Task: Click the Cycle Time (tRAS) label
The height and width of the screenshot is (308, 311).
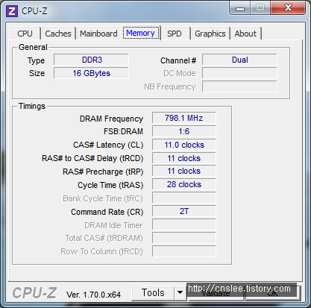Action: tap(110, 185)
